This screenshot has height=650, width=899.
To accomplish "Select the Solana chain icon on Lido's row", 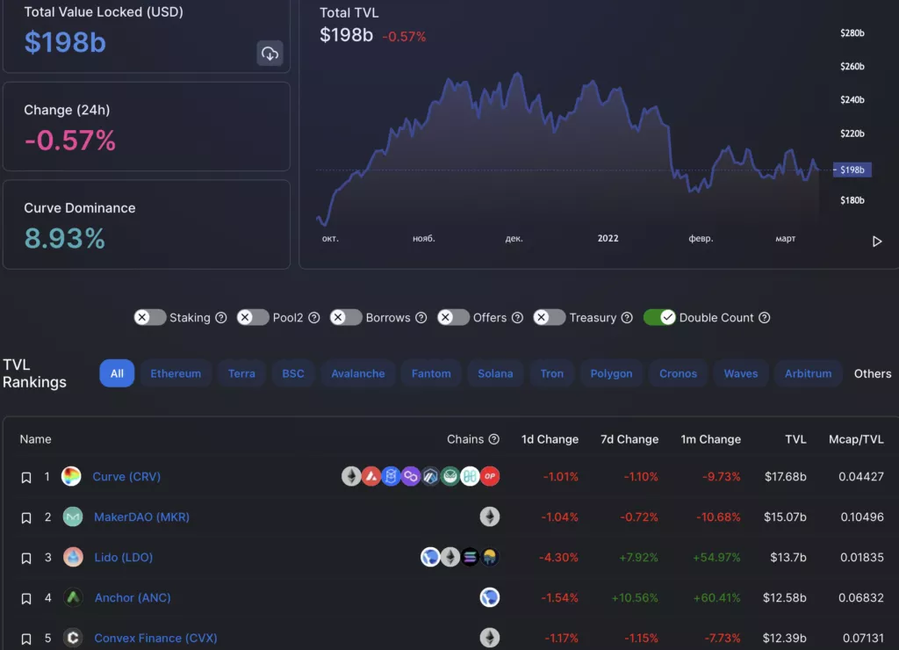I will tap(470, 558).
